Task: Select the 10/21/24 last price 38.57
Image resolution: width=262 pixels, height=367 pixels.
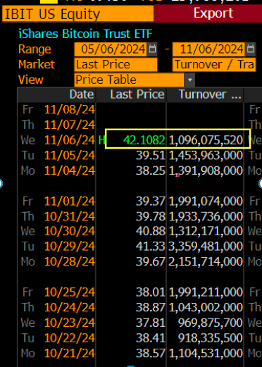Action: tap(151, 353)
